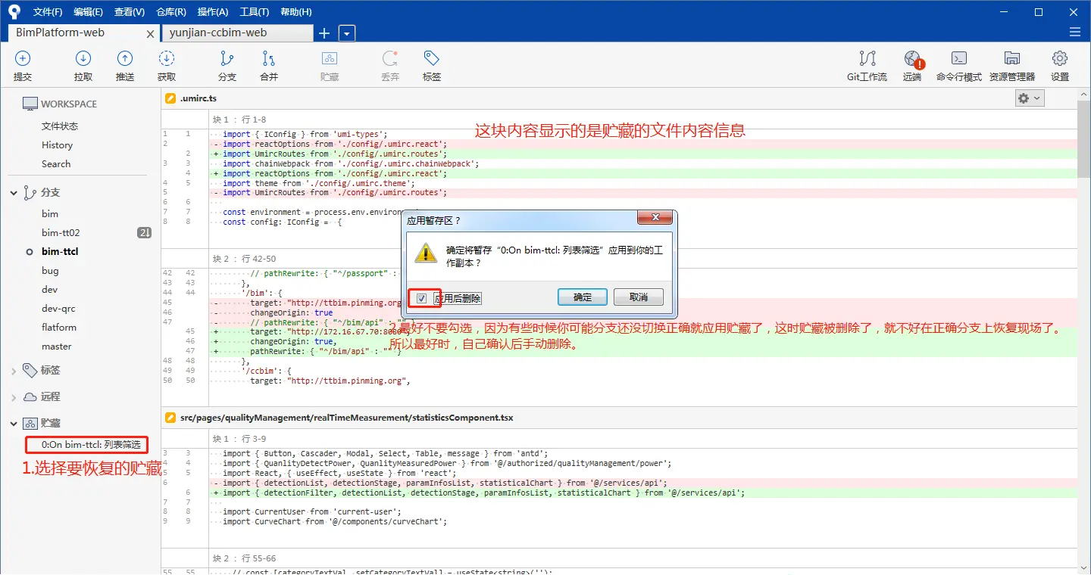Select 文件状态 in the workspace
Viewport: 1091px width, 575px height.
[x=60, y=126]
